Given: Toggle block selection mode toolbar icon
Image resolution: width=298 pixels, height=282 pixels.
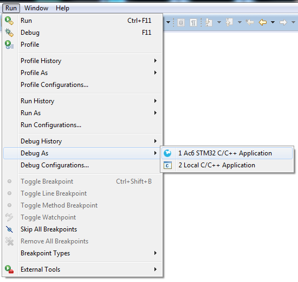Looking at the screenshot, I should 181,23.
